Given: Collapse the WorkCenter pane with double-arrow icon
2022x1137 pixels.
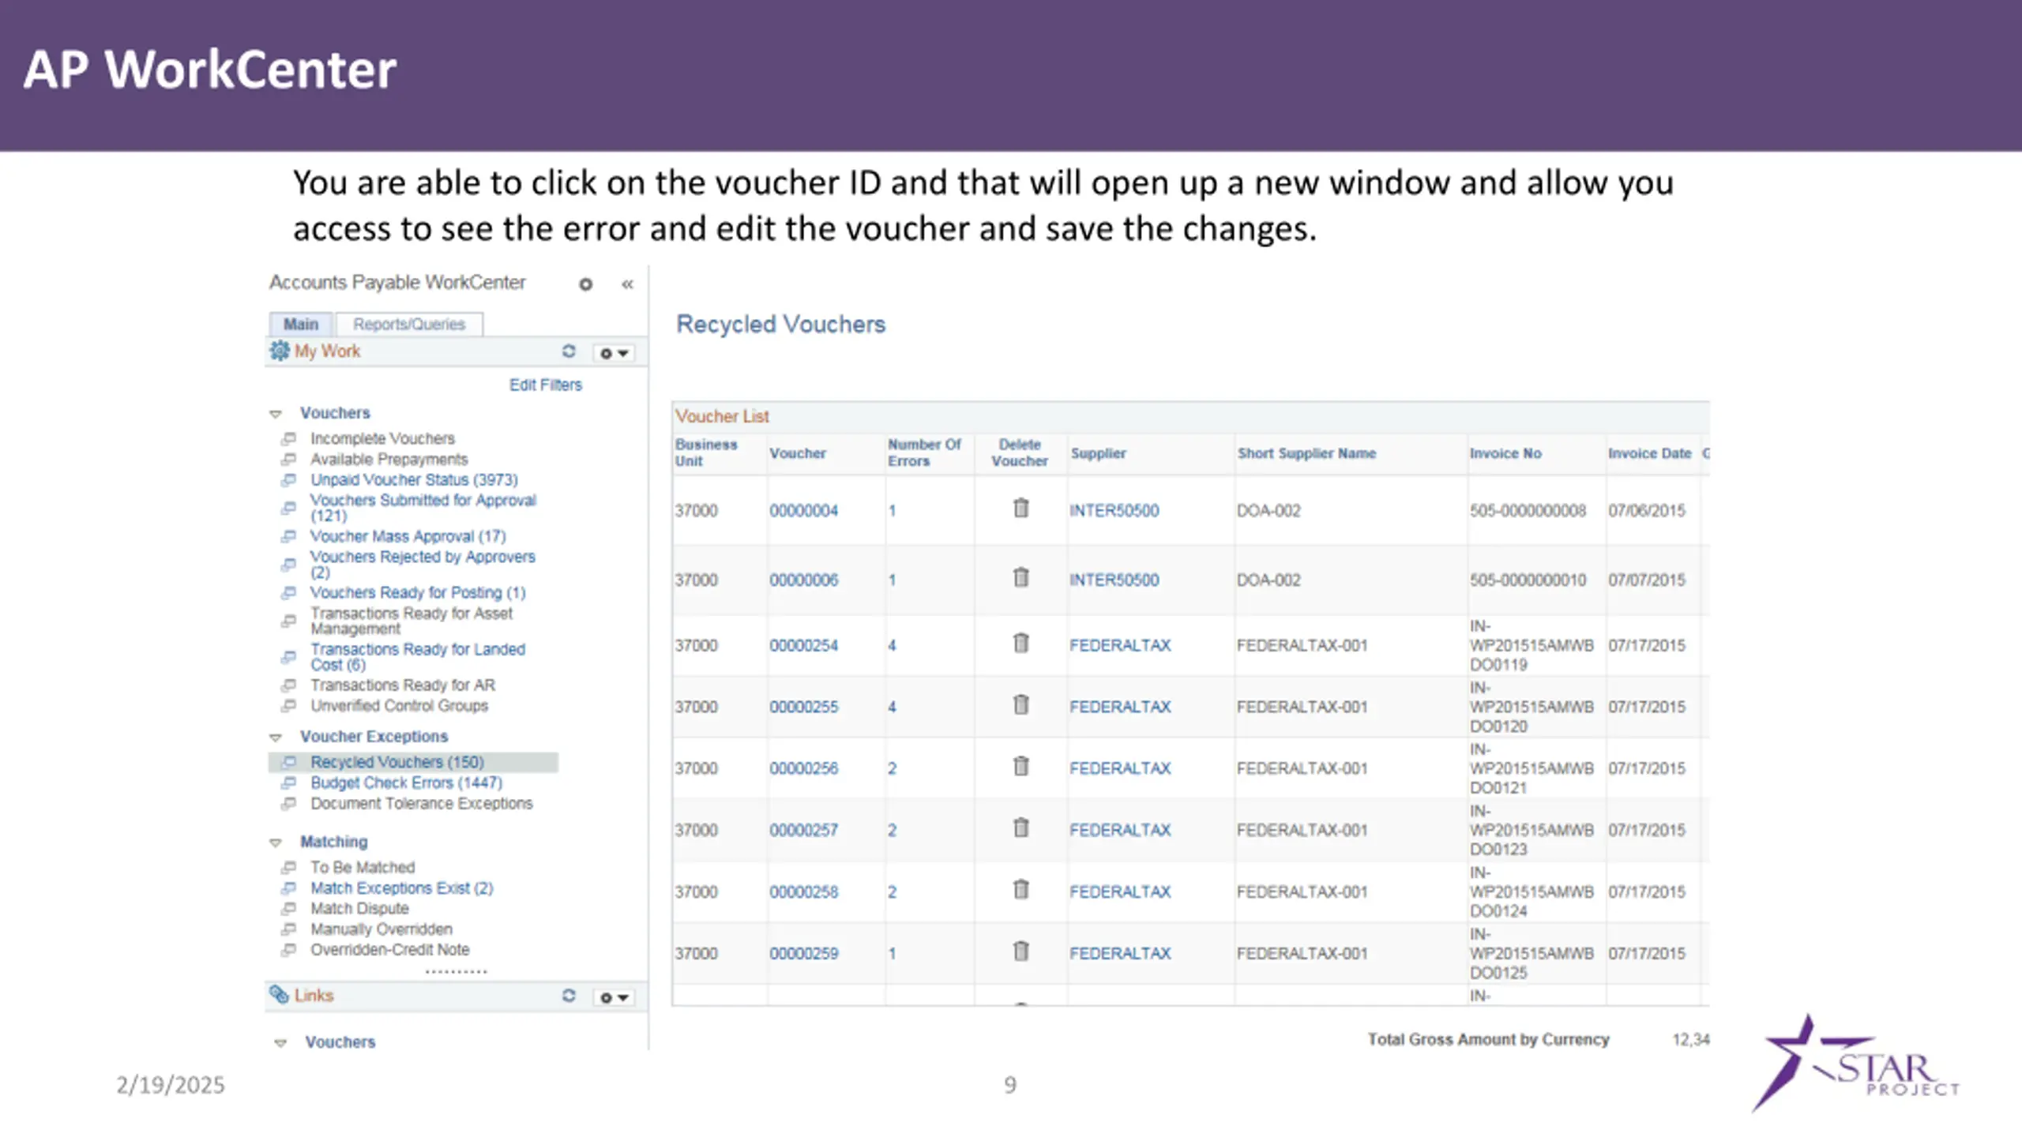Looking at the screenshot, I should (x=627, y=284).
